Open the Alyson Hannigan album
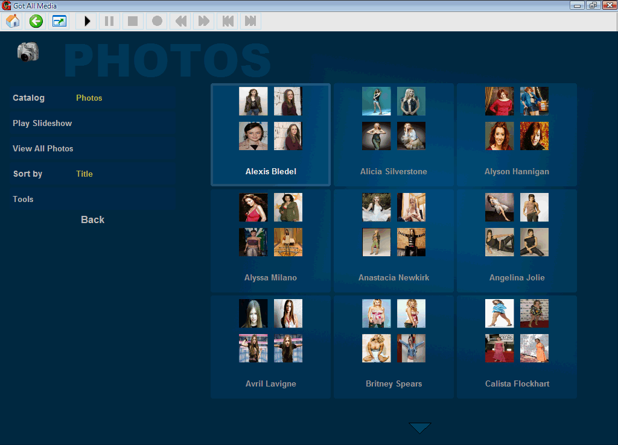The width and height of the screenshot is (618, 445). click(x=517, y=134)
